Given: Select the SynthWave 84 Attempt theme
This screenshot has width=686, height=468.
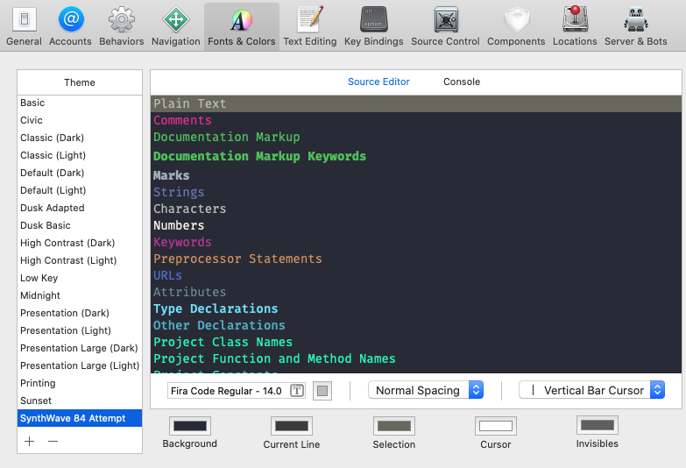Looking at the screenshot, I should click(x=80, y=418).
